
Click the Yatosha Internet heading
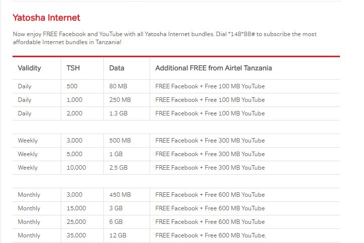click(x=46, y=18)
